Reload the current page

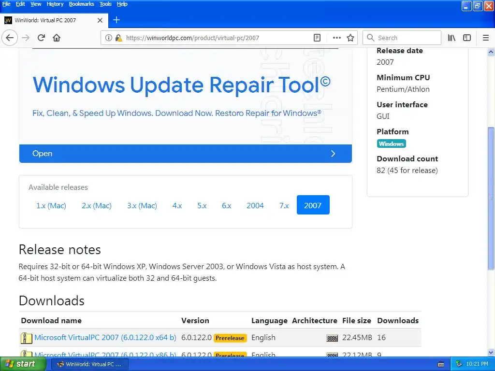click(41, 38)
